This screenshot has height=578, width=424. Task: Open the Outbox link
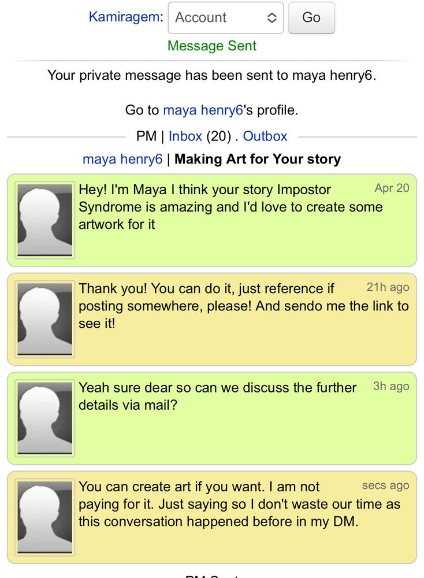[265, 136]
